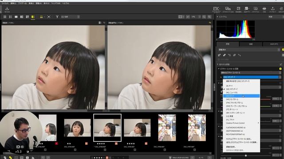Click the rightmost magnifier icon in zoom bar

tap(209, 17)
